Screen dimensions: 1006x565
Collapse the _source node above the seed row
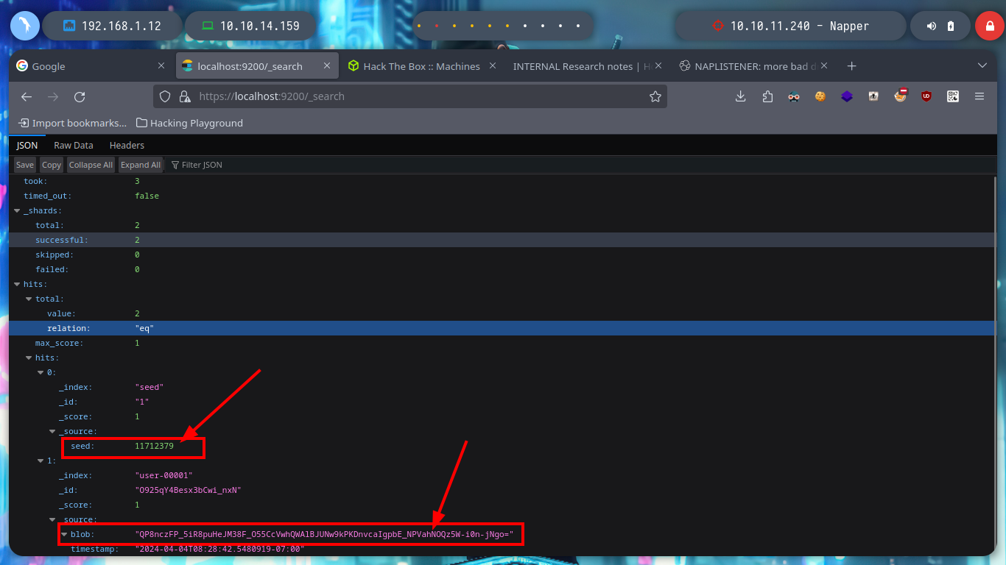click(52, 431)
